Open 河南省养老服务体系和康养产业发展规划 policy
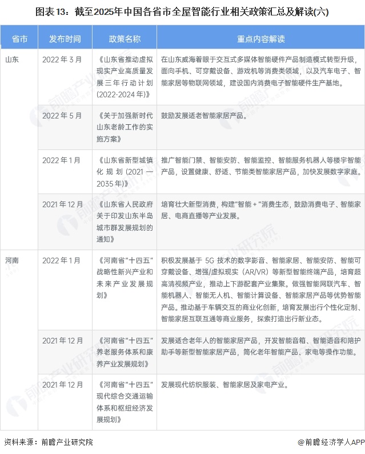365x454 pixels. pos(125,351)
